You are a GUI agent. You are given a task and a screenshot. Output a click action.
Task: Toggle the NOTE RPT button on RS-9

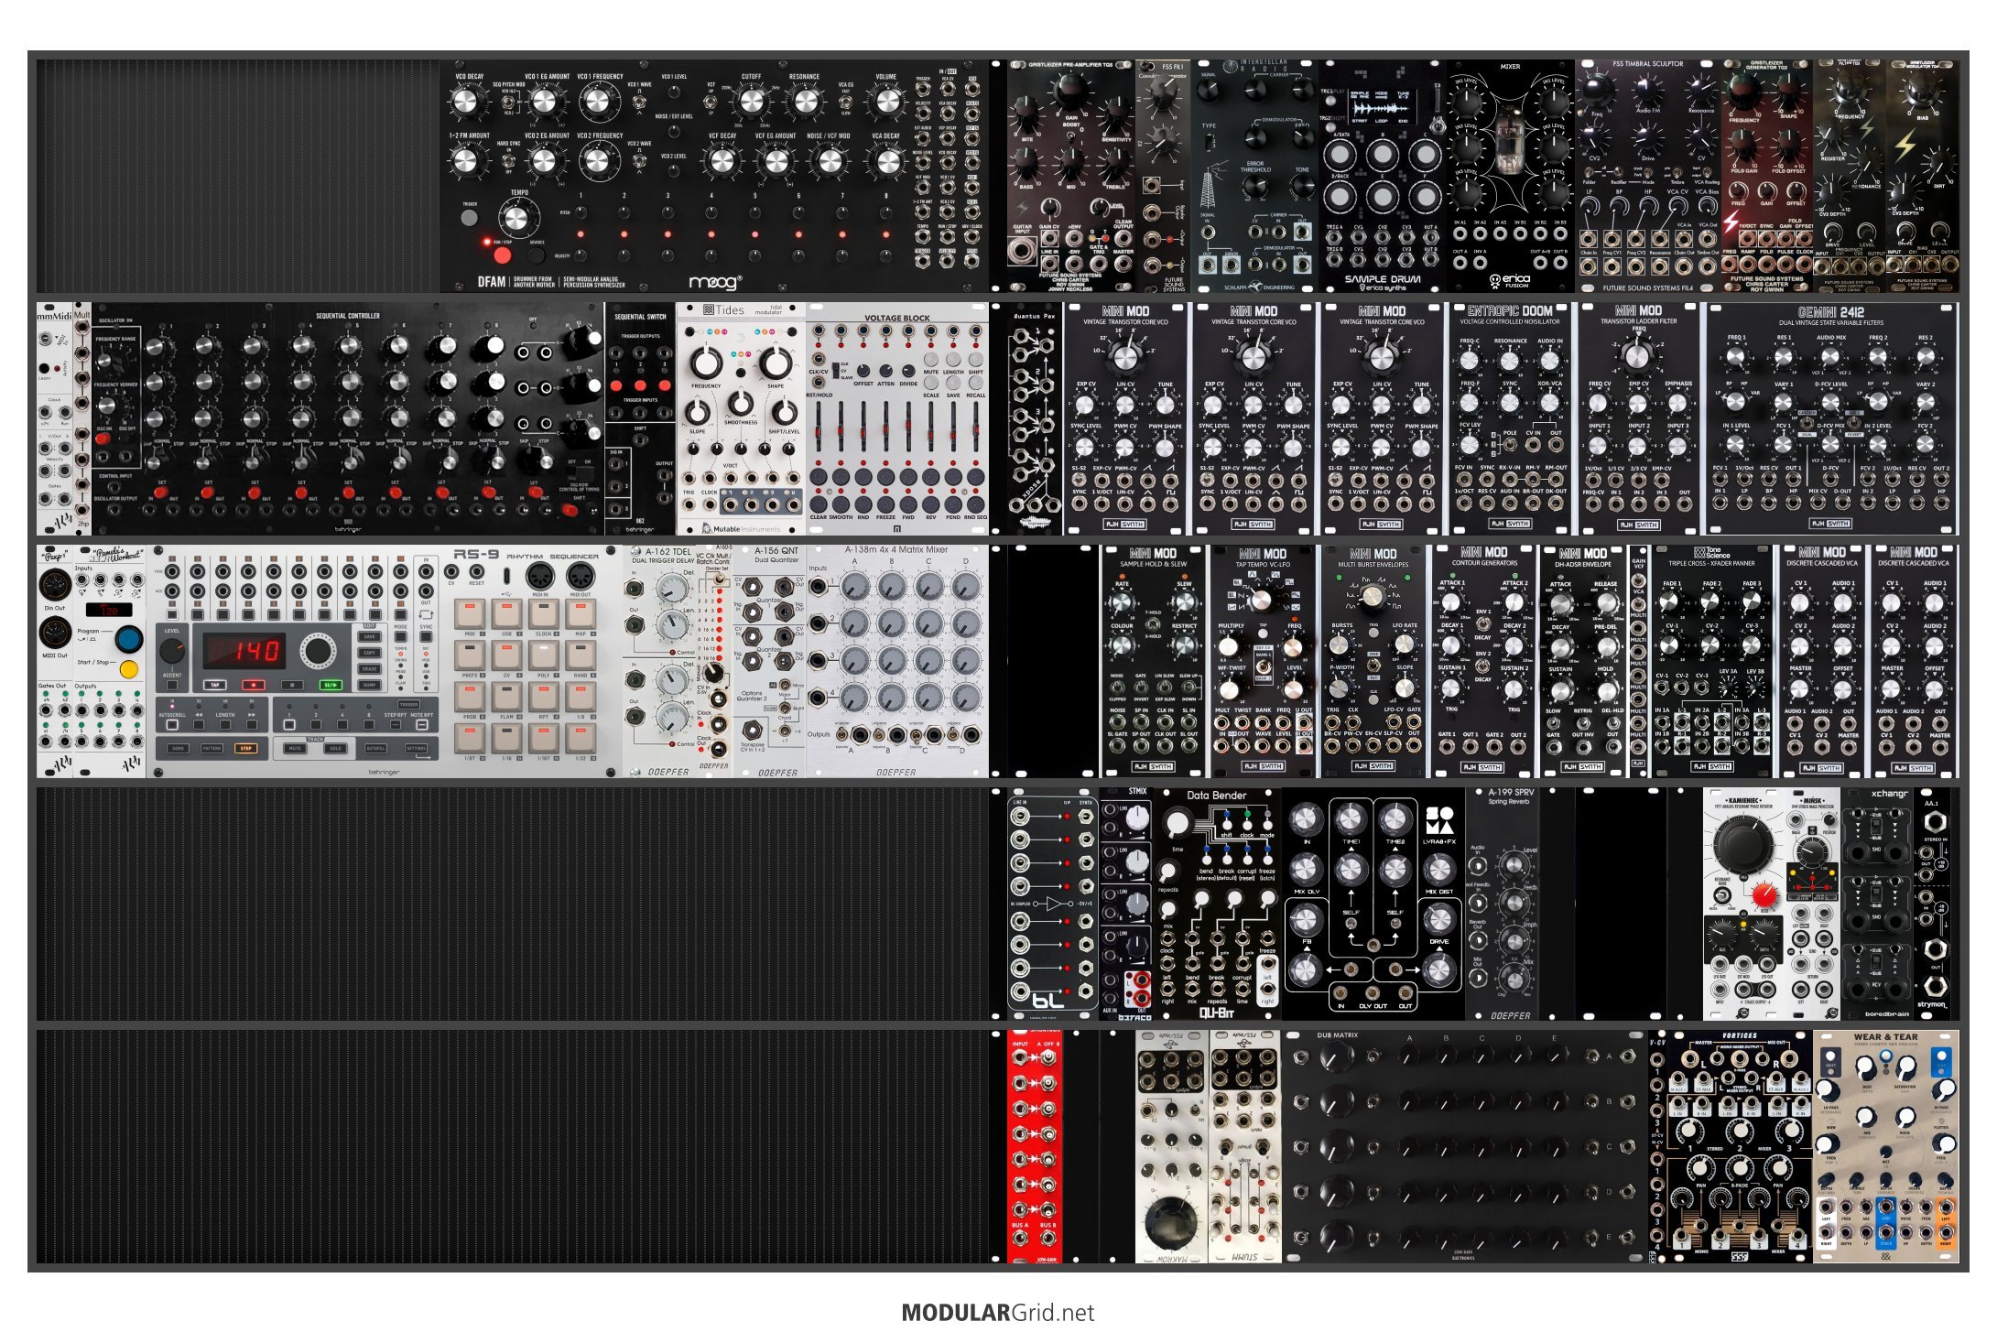tap(422, 725)
